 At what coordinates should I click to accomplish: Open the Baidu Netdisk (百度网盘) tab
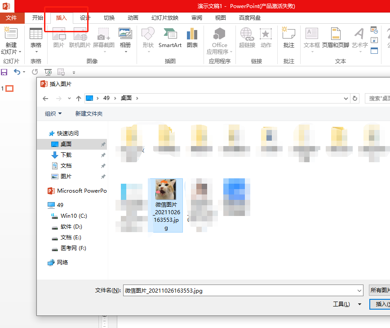[250, 18]
